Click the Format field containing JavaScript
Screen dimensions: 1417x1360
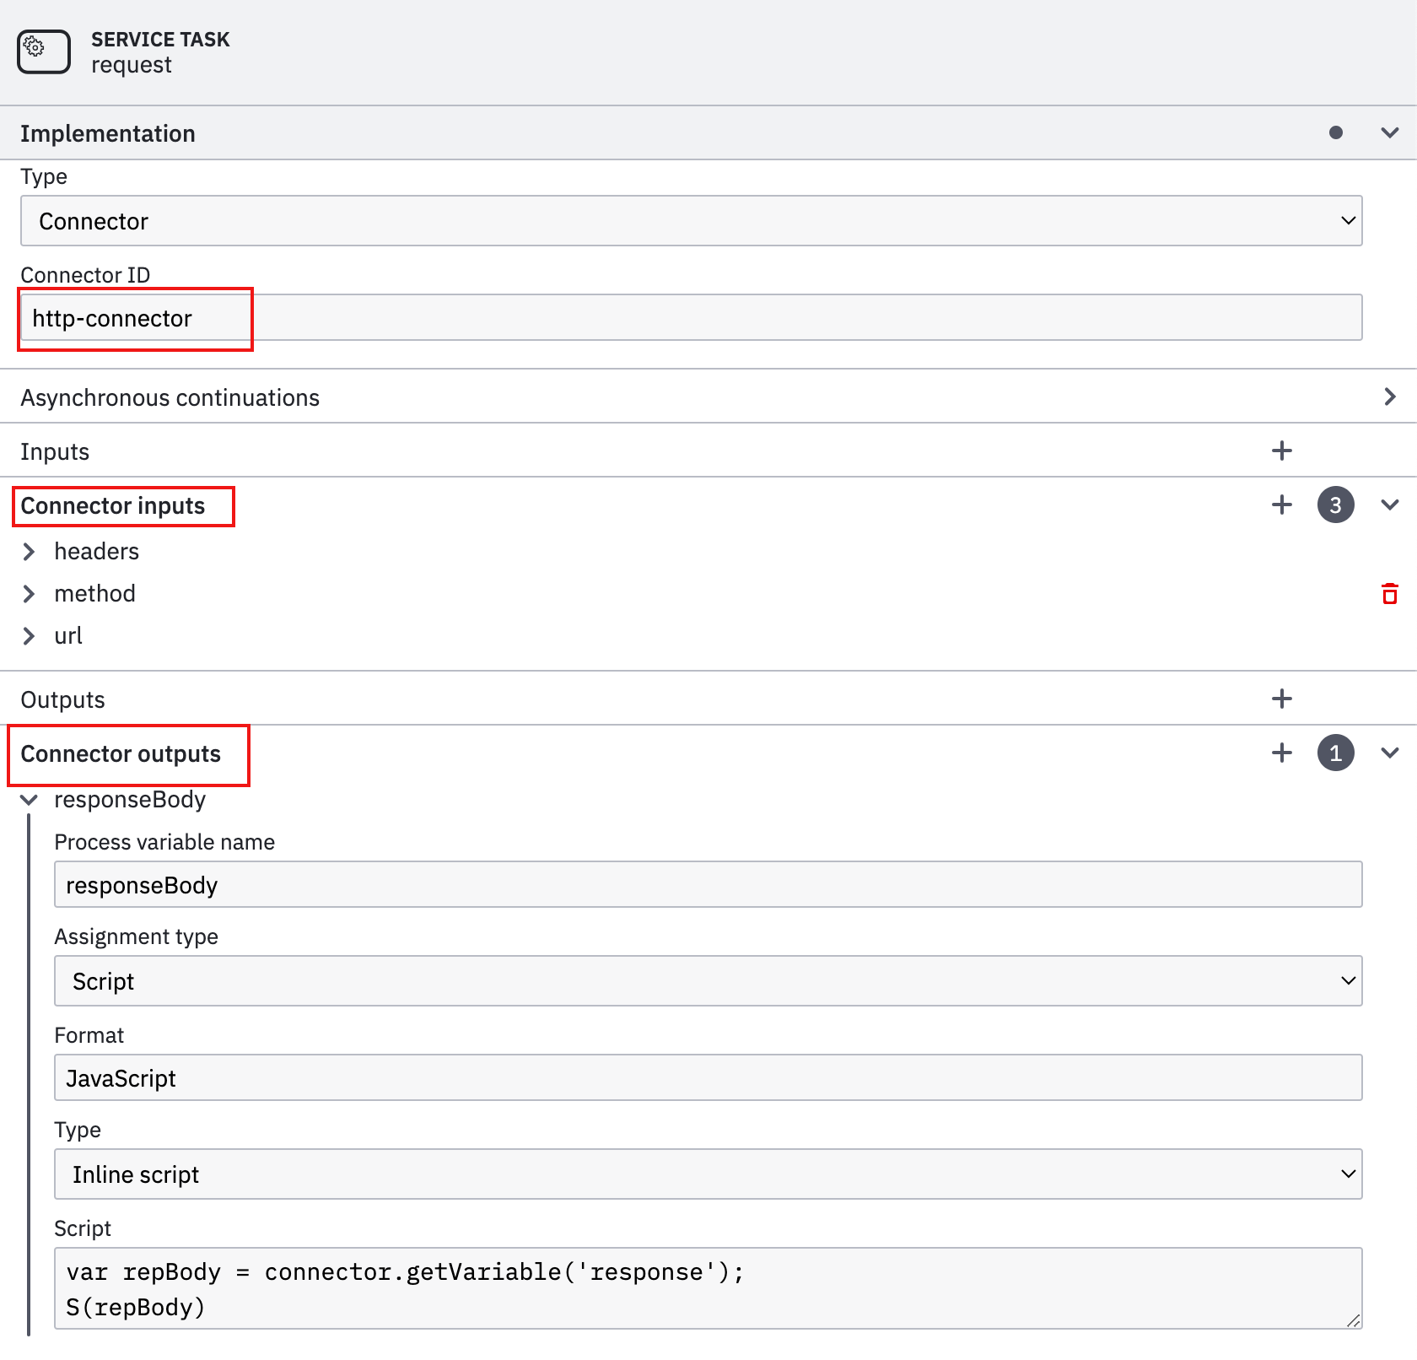coord(708,1077)
